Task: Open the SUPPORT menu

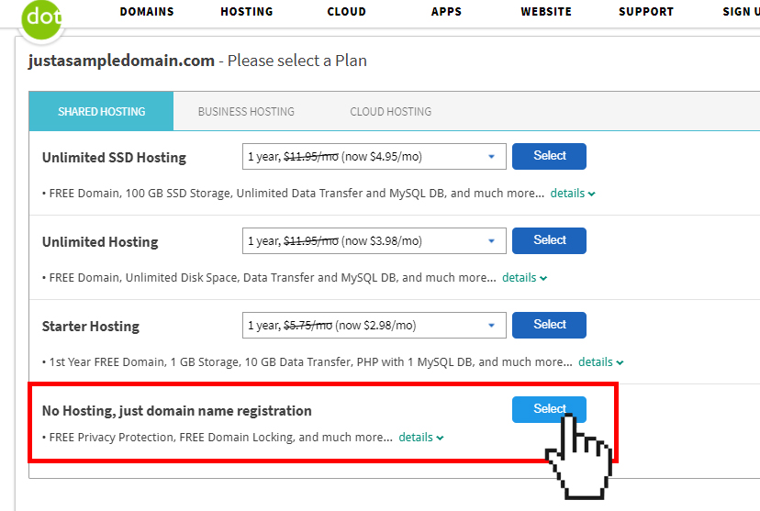Action: (646, 12)
